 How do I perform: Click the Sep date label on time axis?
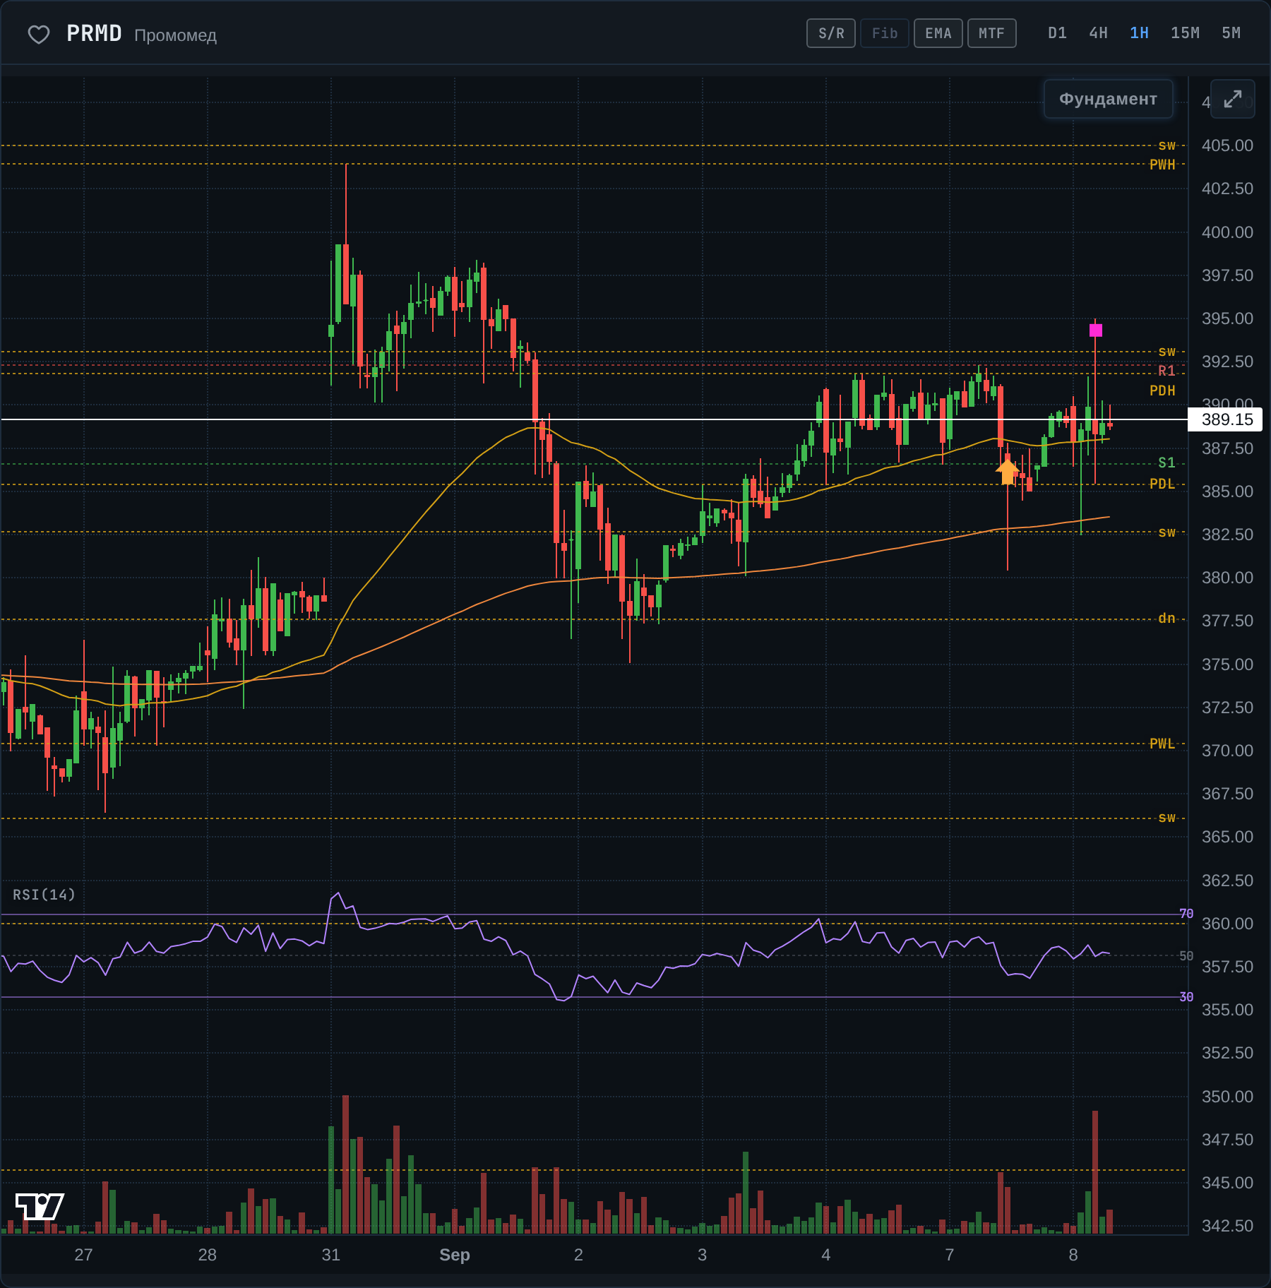[x=455, y=1255]
